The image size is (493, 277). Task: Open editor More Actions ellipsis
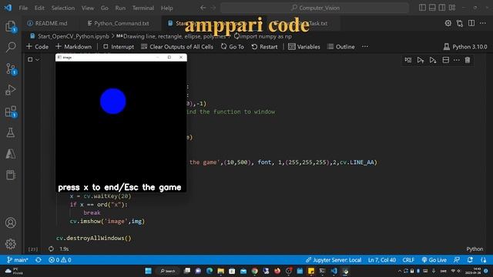coord(483,23)
